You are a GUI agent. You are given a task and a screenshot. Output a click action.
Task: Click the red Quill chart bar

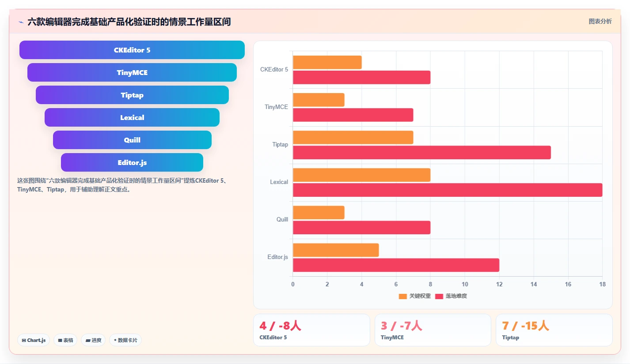click(361, 227)
